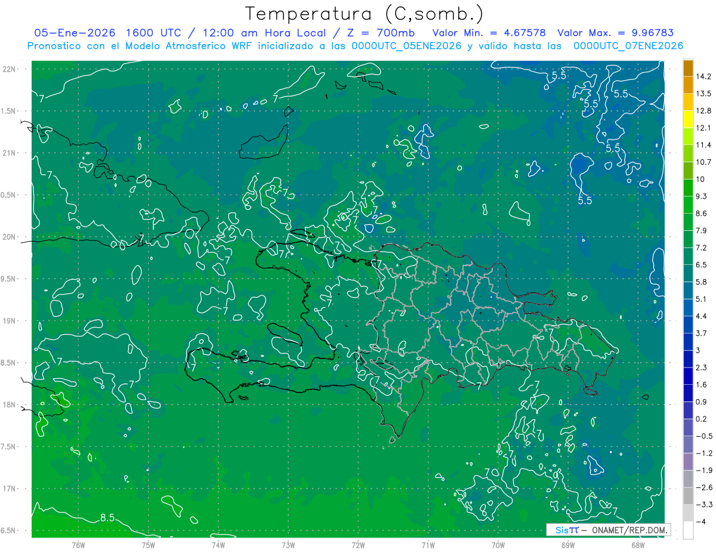Click the '11.4' color scale value
Image resolution: width=716 pixels, height=553 pixels.
coord(705,145)
